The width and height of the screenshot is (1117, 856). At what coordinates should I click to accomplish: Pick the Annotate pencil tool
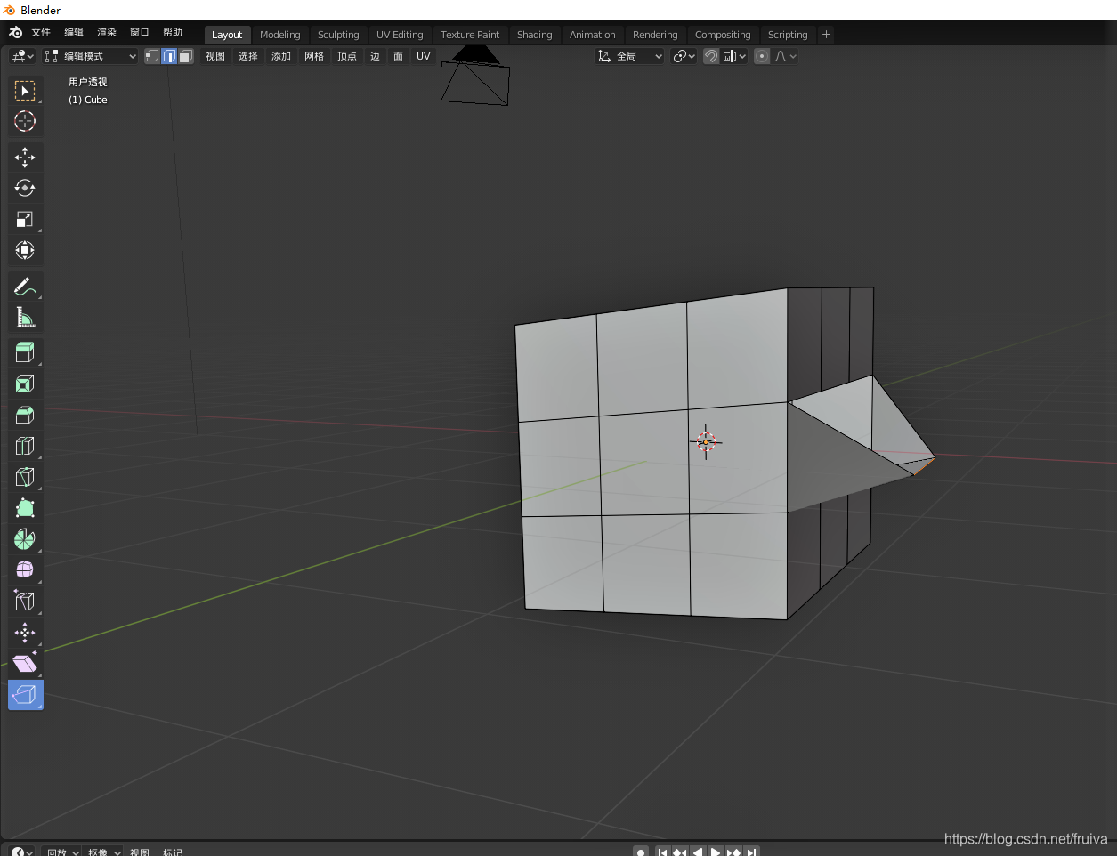click(x=25, y=287)
